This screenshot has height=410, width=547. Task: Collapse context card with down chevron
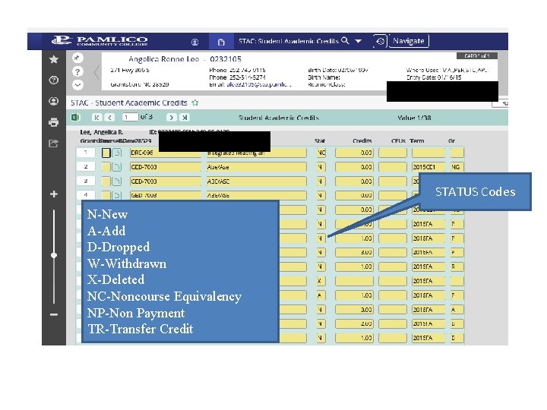point(77,85)
